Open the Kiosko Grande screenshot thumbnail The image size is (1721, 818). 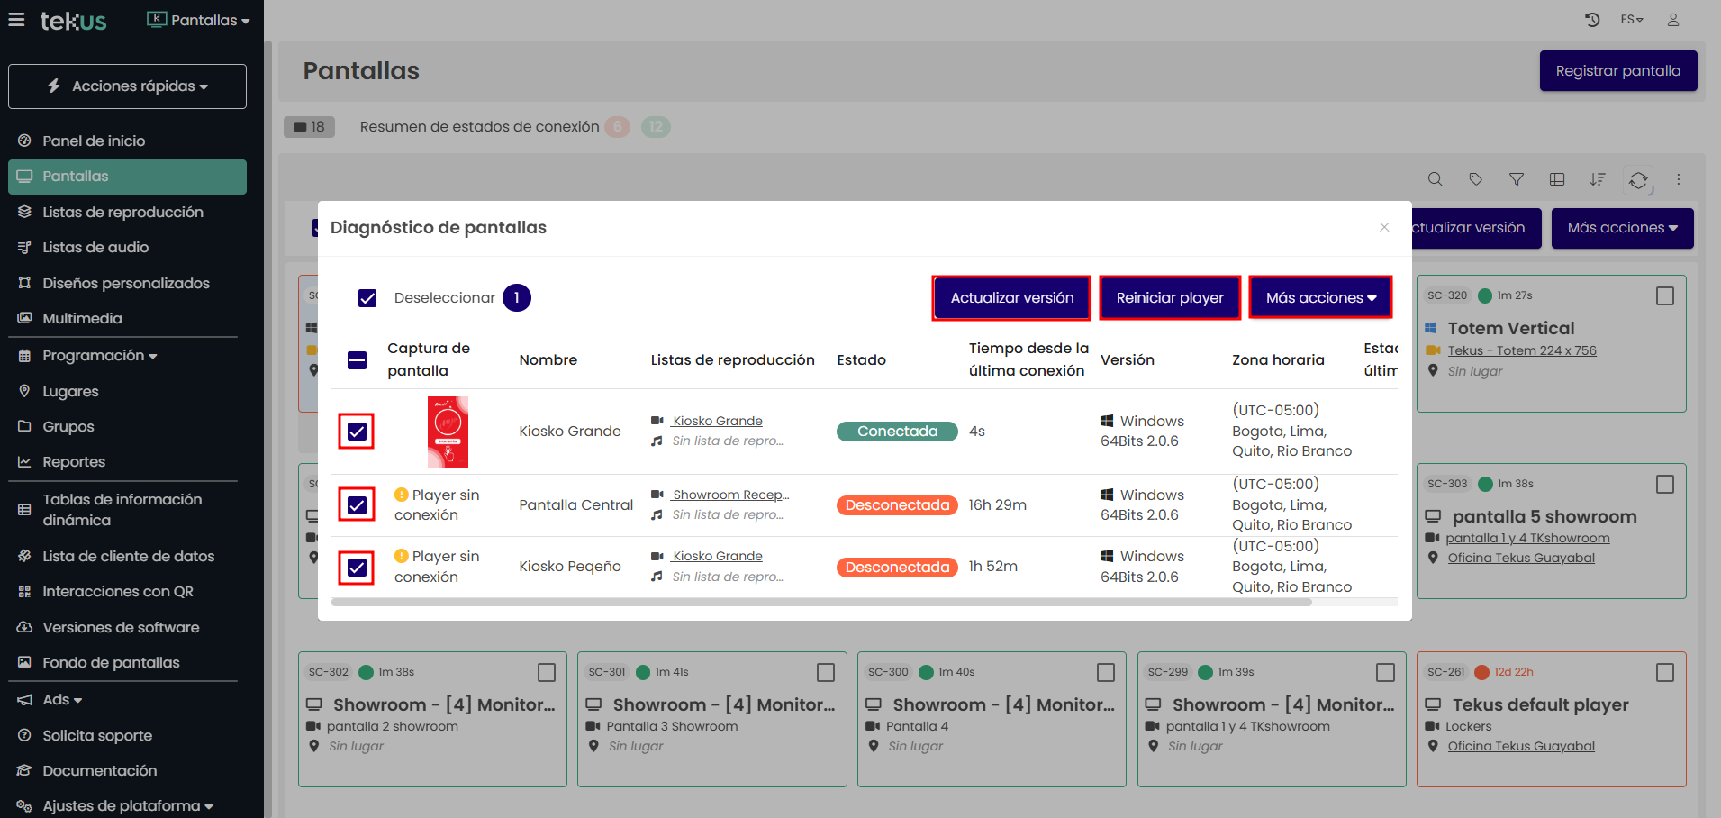tap(448, 432)
